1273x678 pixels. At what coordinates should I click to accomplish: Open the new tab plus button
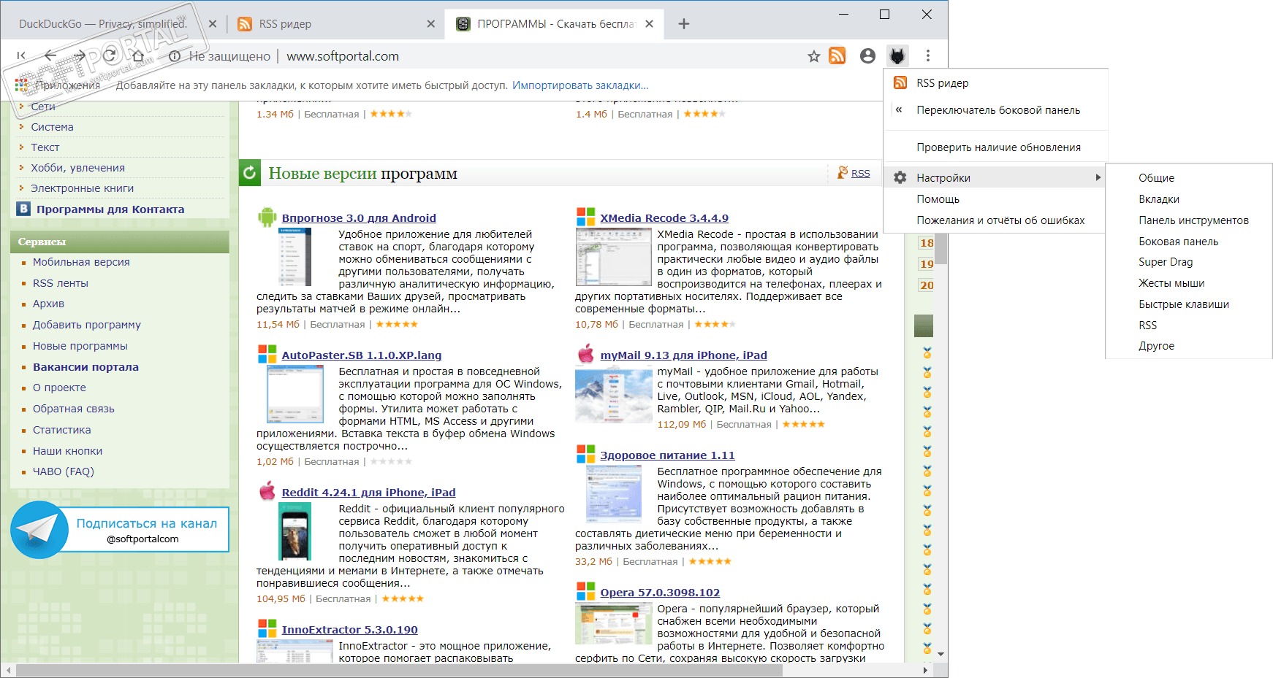point(684,24)
